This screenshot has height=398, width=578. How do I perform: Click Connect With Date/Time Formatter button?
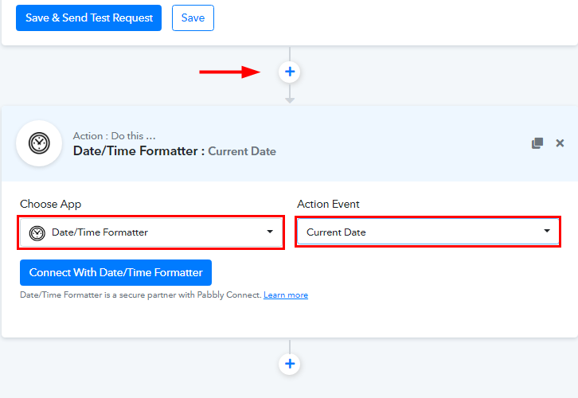point(115,273)
